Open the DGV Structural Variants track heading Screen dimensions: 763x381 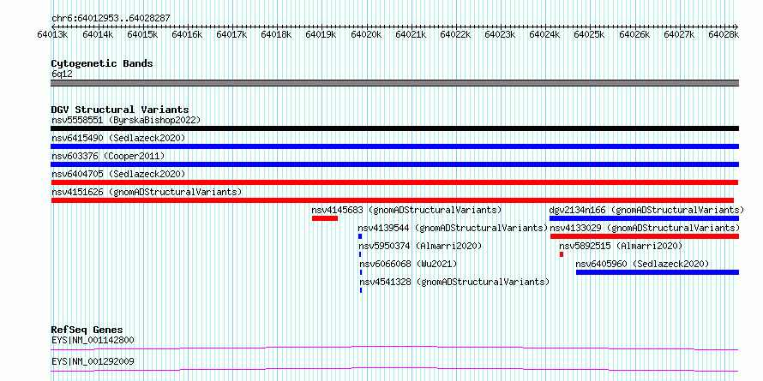tap(120, 110)
